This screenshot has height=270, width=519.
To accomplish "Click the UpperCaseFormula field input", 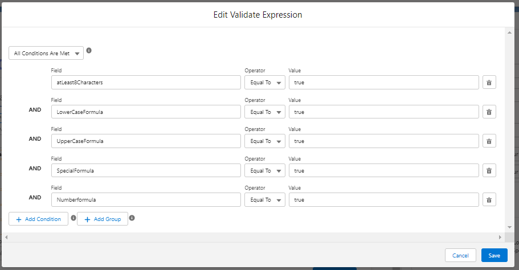I will [x=146, y=141].
